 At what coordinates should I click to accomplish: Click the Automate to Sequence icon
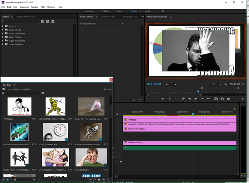pos(90,179)
